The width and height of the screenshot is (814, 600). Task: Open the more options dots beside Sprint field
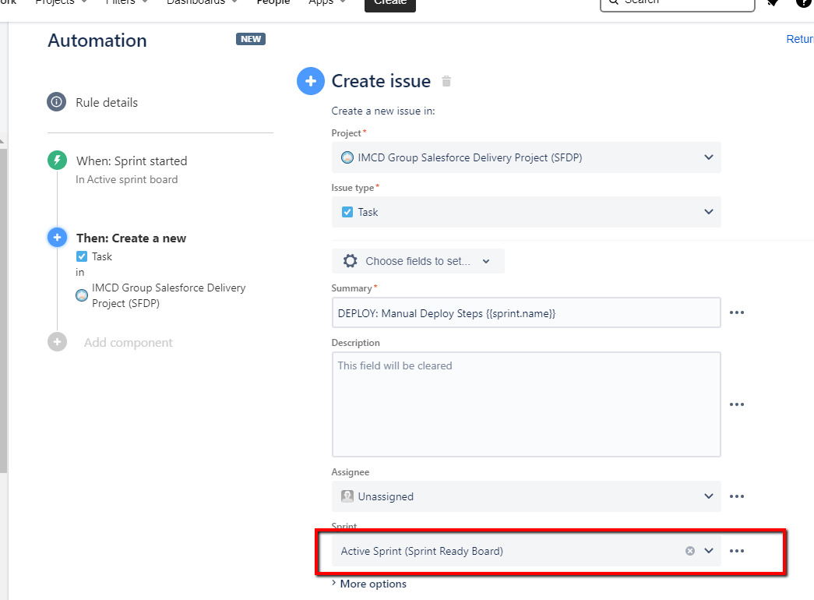click(737, 551)
